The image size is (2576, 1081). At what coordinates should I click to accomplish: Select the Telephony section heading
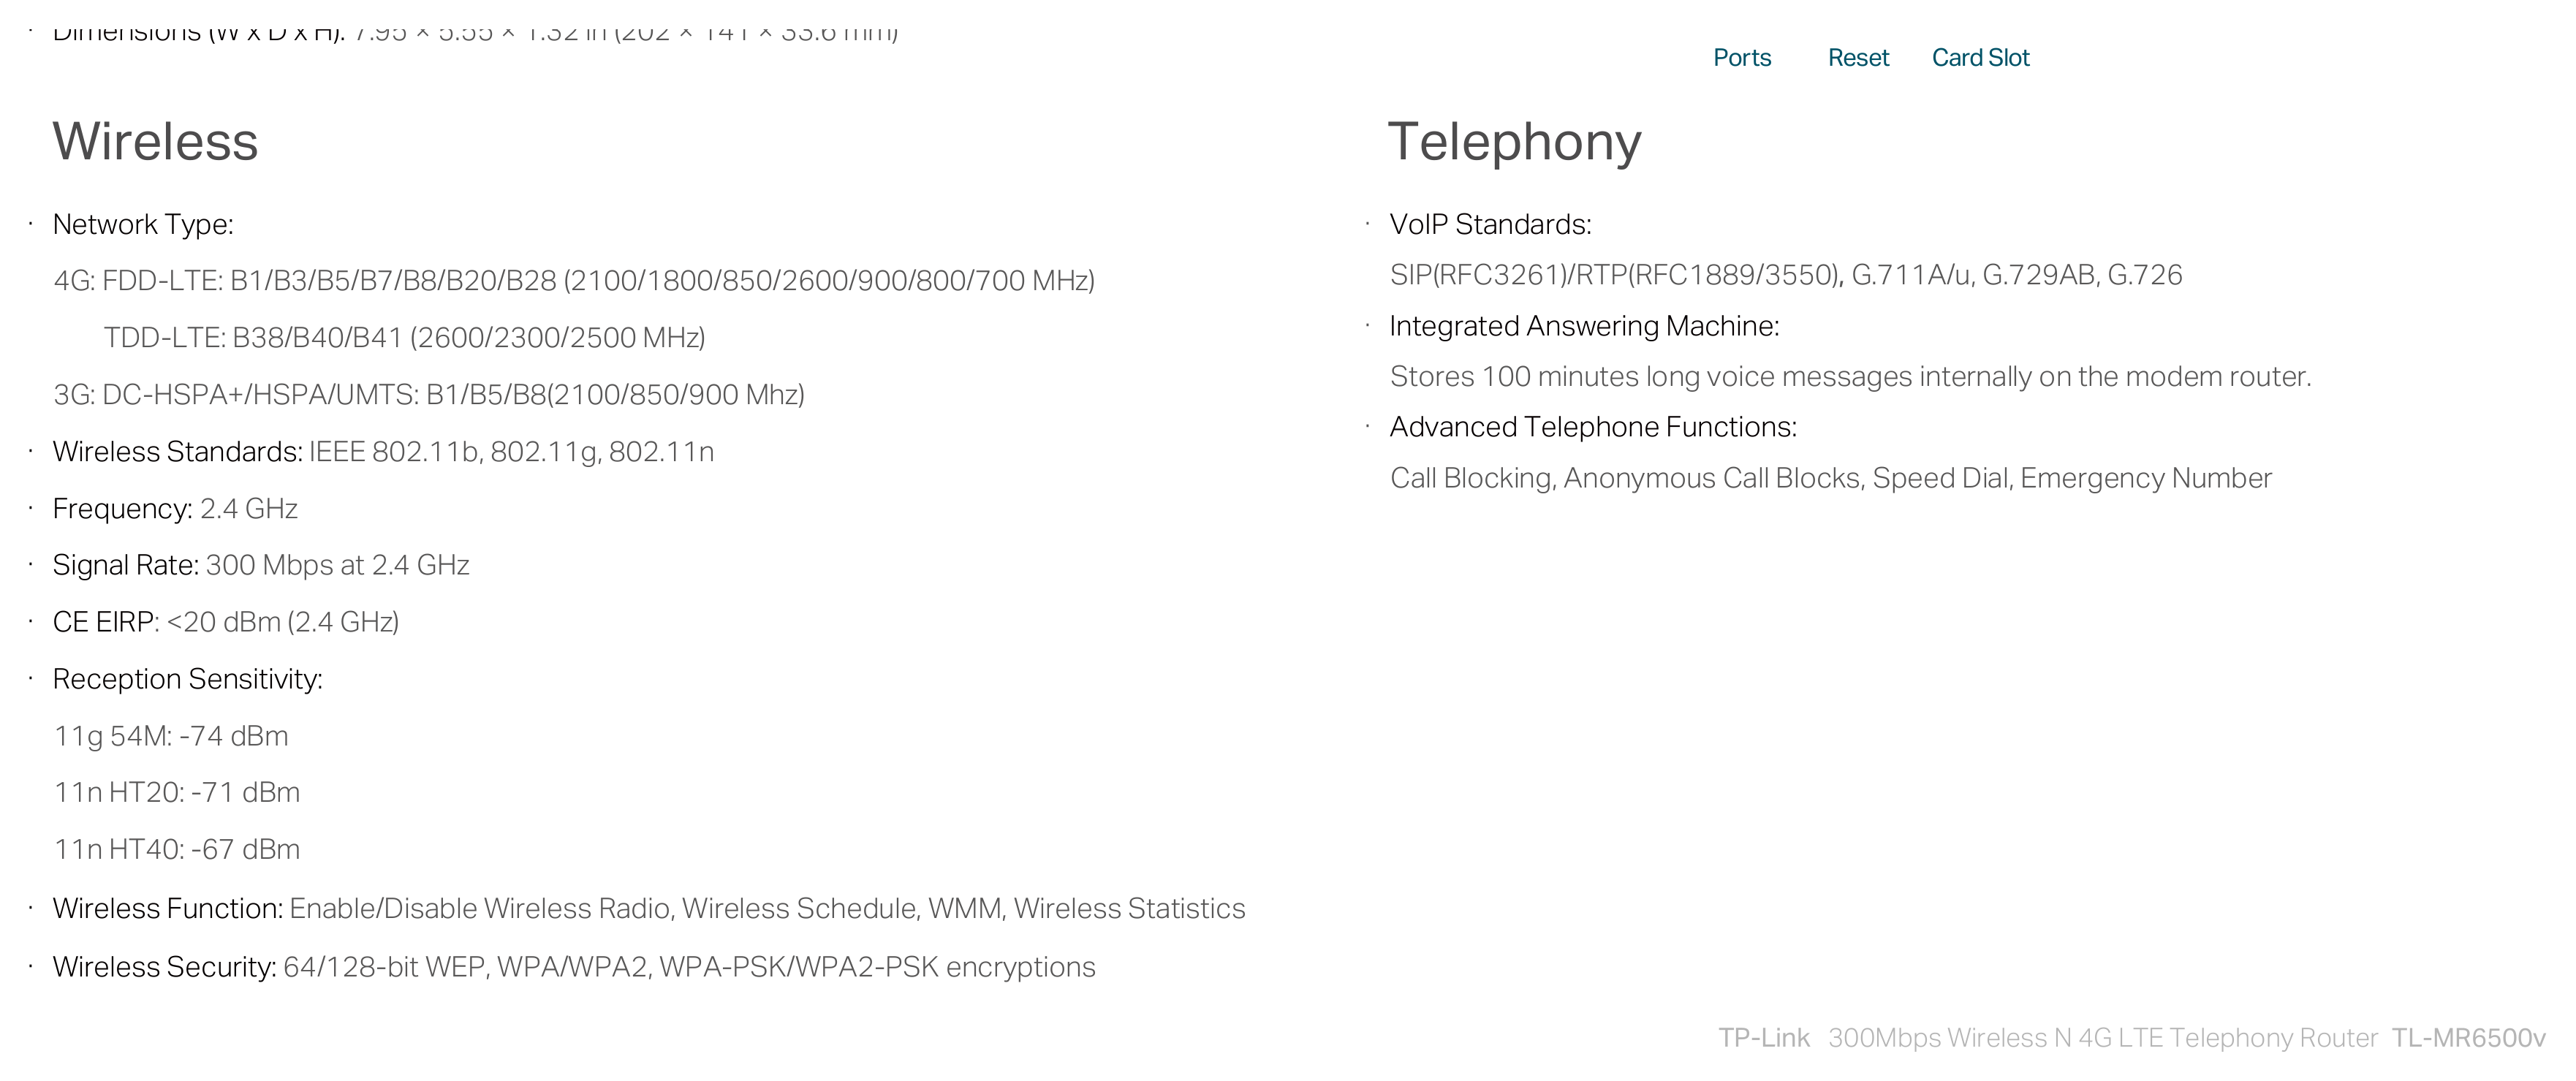(x=1514, y=142)
